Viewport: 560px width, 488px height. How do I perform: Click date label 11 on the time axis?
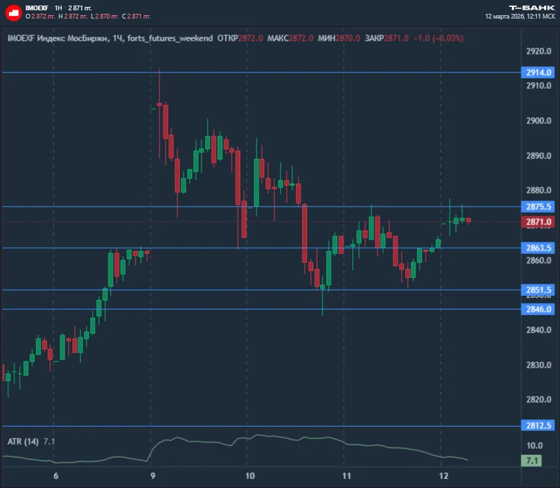(347, 476)
